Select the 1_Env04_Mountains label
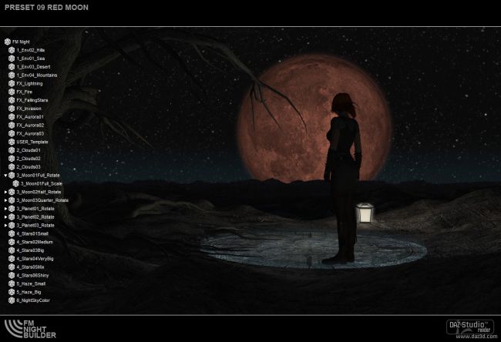The height and width of the screenshot is (342, 501). click(x=36, y=75)
